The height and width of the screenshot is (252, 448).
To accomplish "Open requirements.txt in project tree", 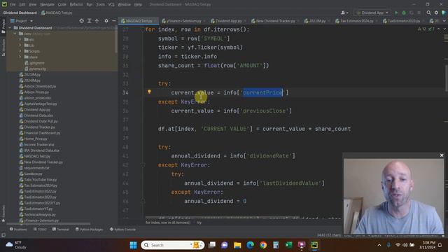I will [36, 168].
